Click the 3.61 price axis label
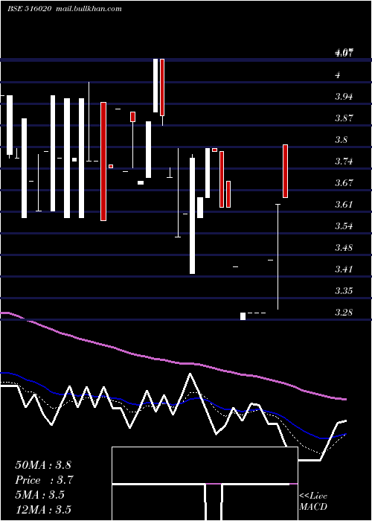 pyautogui.click(x=344, y=205)
